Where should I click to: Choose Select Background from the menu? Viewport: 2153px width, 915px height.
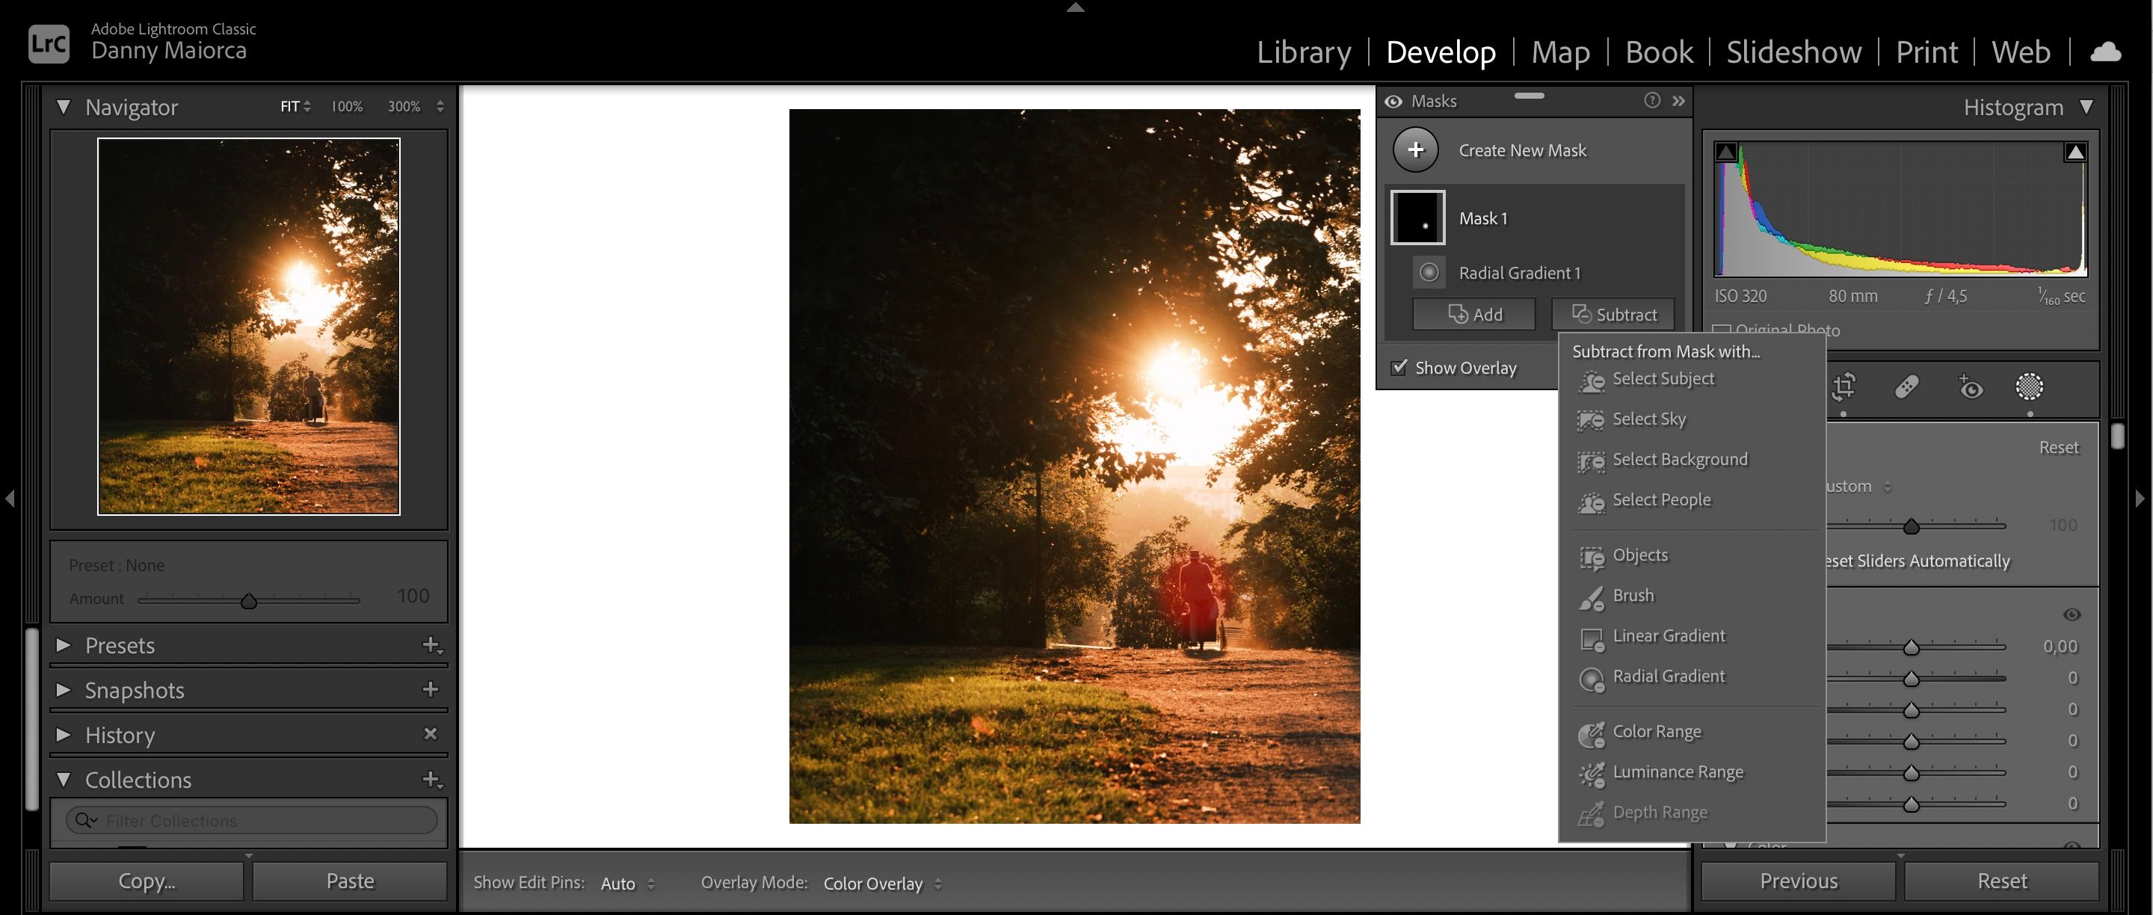click(x=1680, y=459)
